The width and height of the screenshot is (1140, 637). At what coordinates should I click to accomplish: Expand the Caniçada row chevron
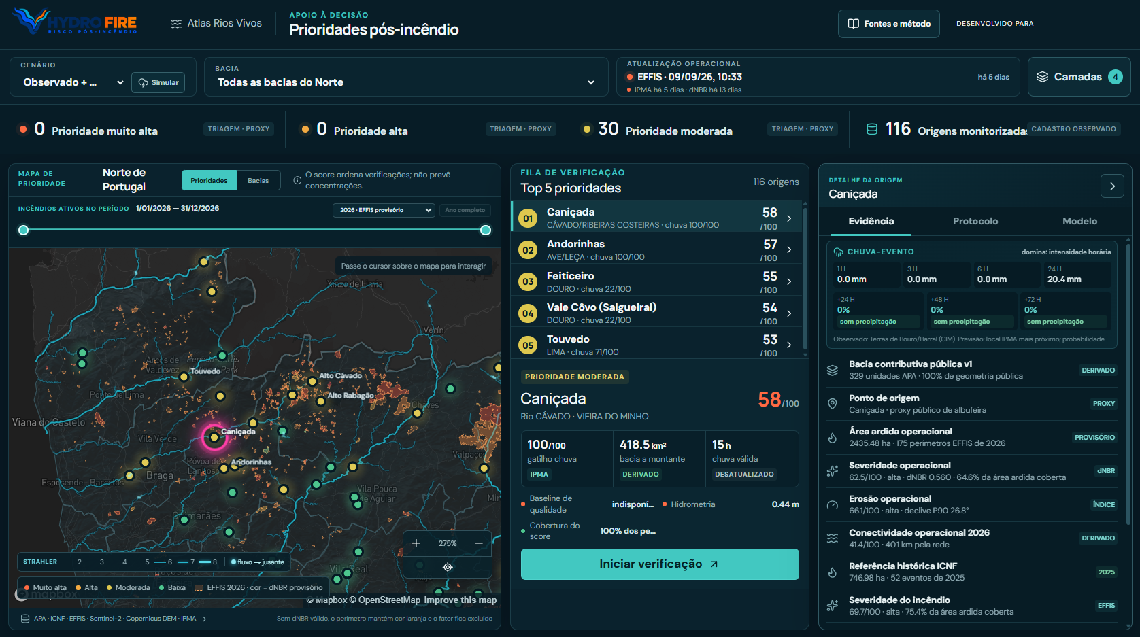pos(789,218)
